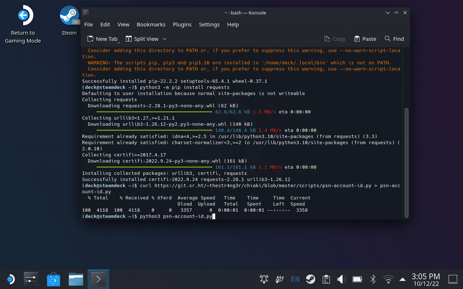The image size is (463, 289).
Task: Open the Settings menu
Action: click(x=209, y=25)
